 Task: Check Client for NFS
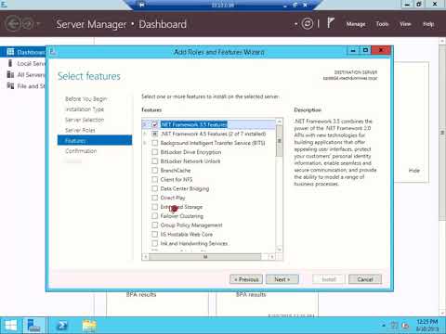(155, 179)
